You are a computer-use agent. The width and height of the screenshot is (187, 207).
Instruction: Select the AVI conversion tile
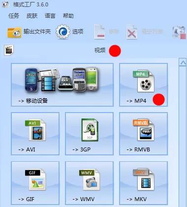pos(35,134)
